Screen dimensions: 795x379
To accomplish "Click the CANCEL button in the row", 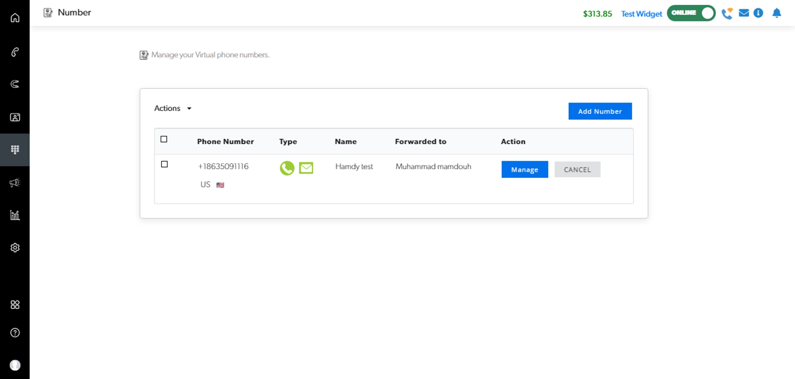I will [x=577, y=170].
